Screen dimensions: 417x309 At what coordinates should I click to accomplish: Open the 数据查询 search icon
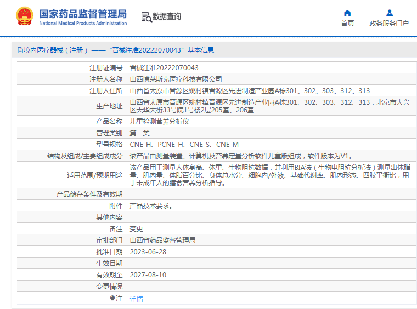point(146,17)
